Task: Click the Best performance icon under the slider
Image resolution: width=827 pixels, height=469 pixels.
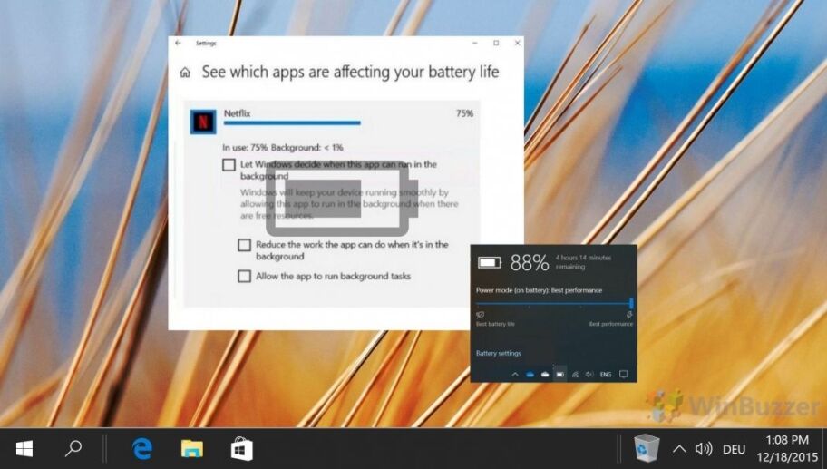Action: pyautogui.click(x=628, y=315)
